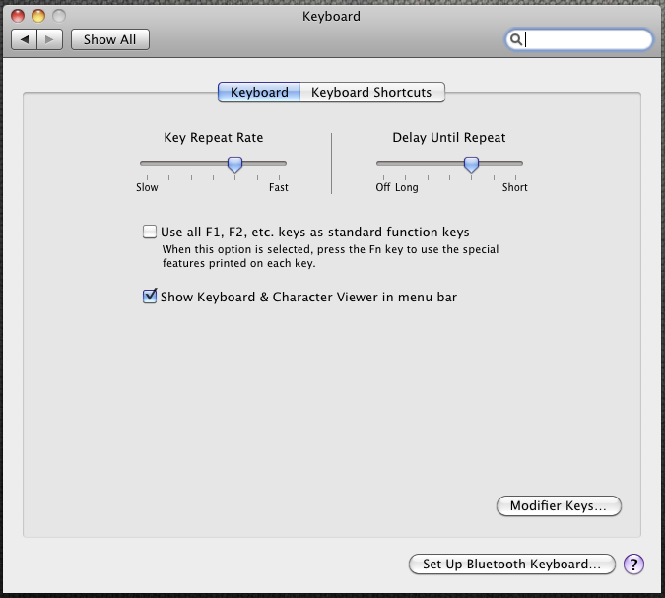Close the Keyboard window with red button
Image resolution: width=665 pixels, height=598 pixels.
click(x=18, y=16)
